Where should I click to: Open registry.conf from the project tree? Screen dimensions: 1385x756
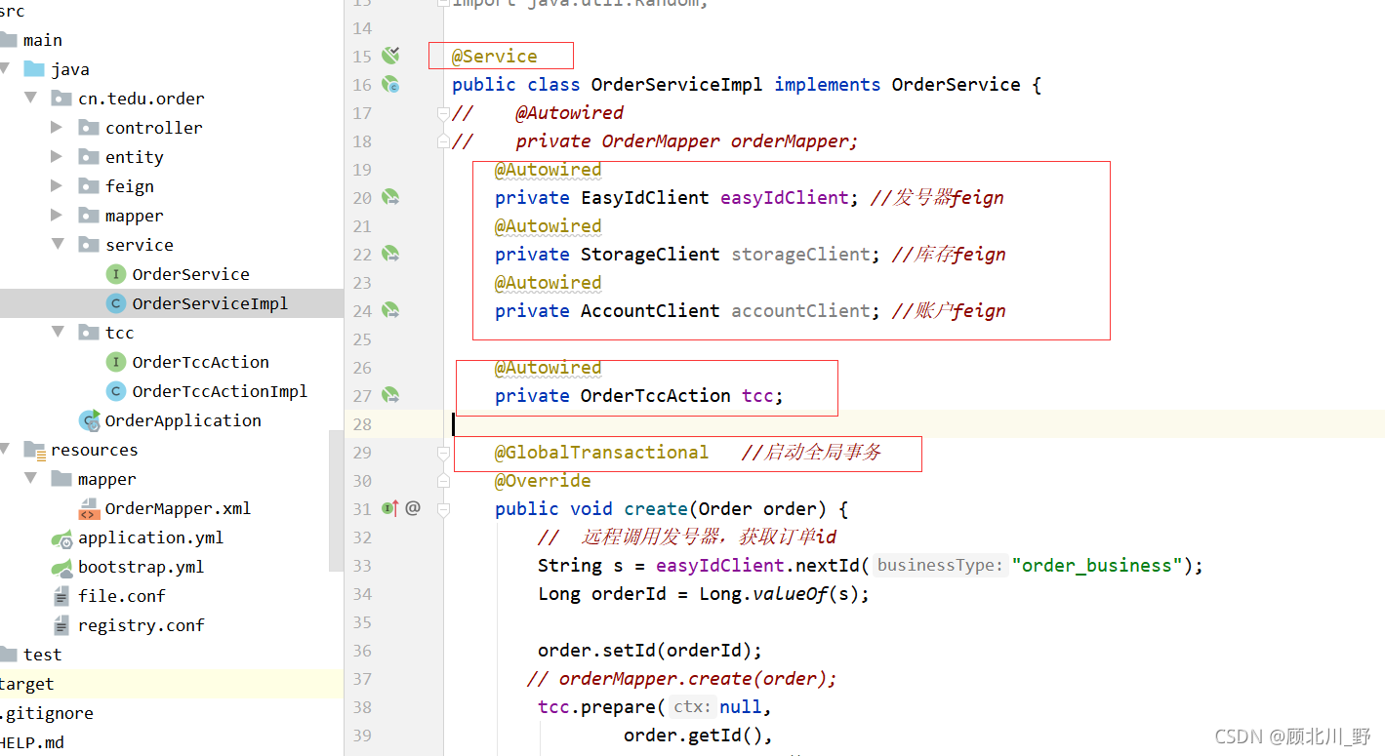141,625
